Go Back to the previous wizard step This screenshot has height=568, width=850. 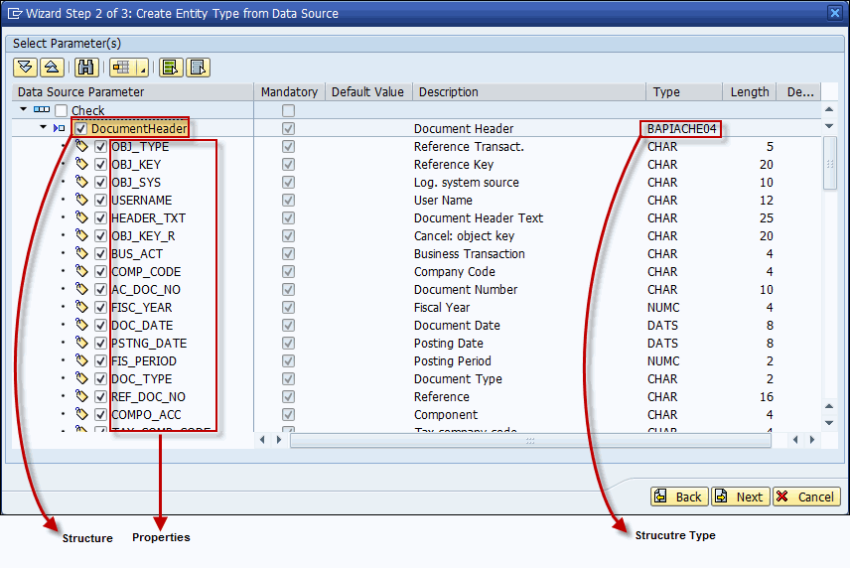point(679,497)
